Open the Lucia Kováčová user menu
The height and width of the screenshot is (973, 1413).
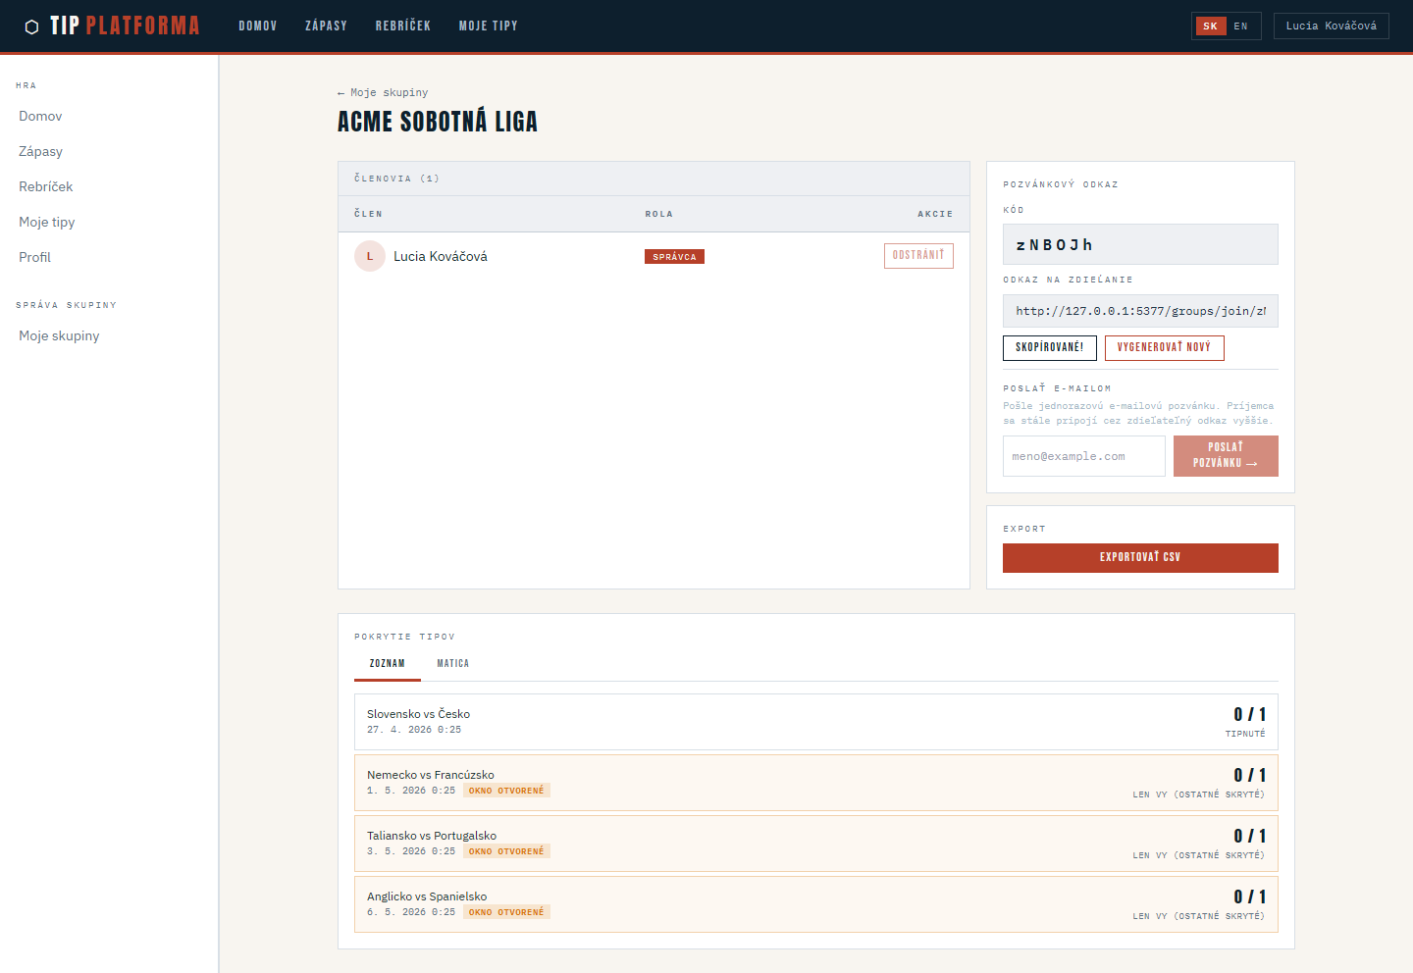tap(1331, 26)
